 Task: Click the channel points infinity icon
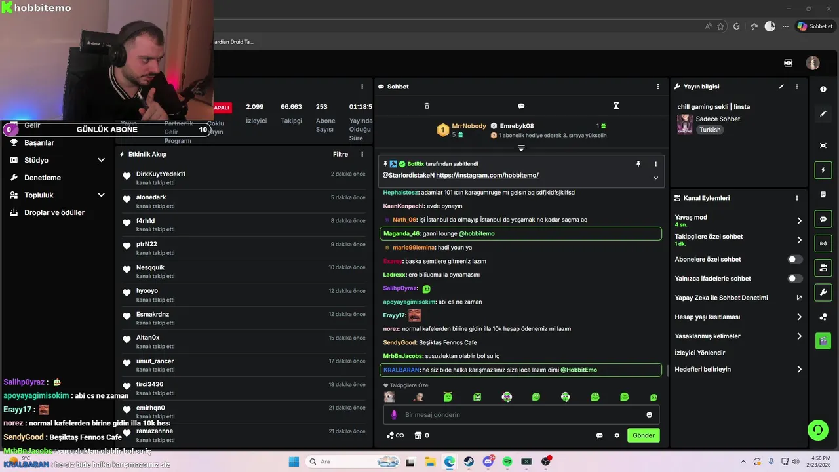tap(395, 435)
